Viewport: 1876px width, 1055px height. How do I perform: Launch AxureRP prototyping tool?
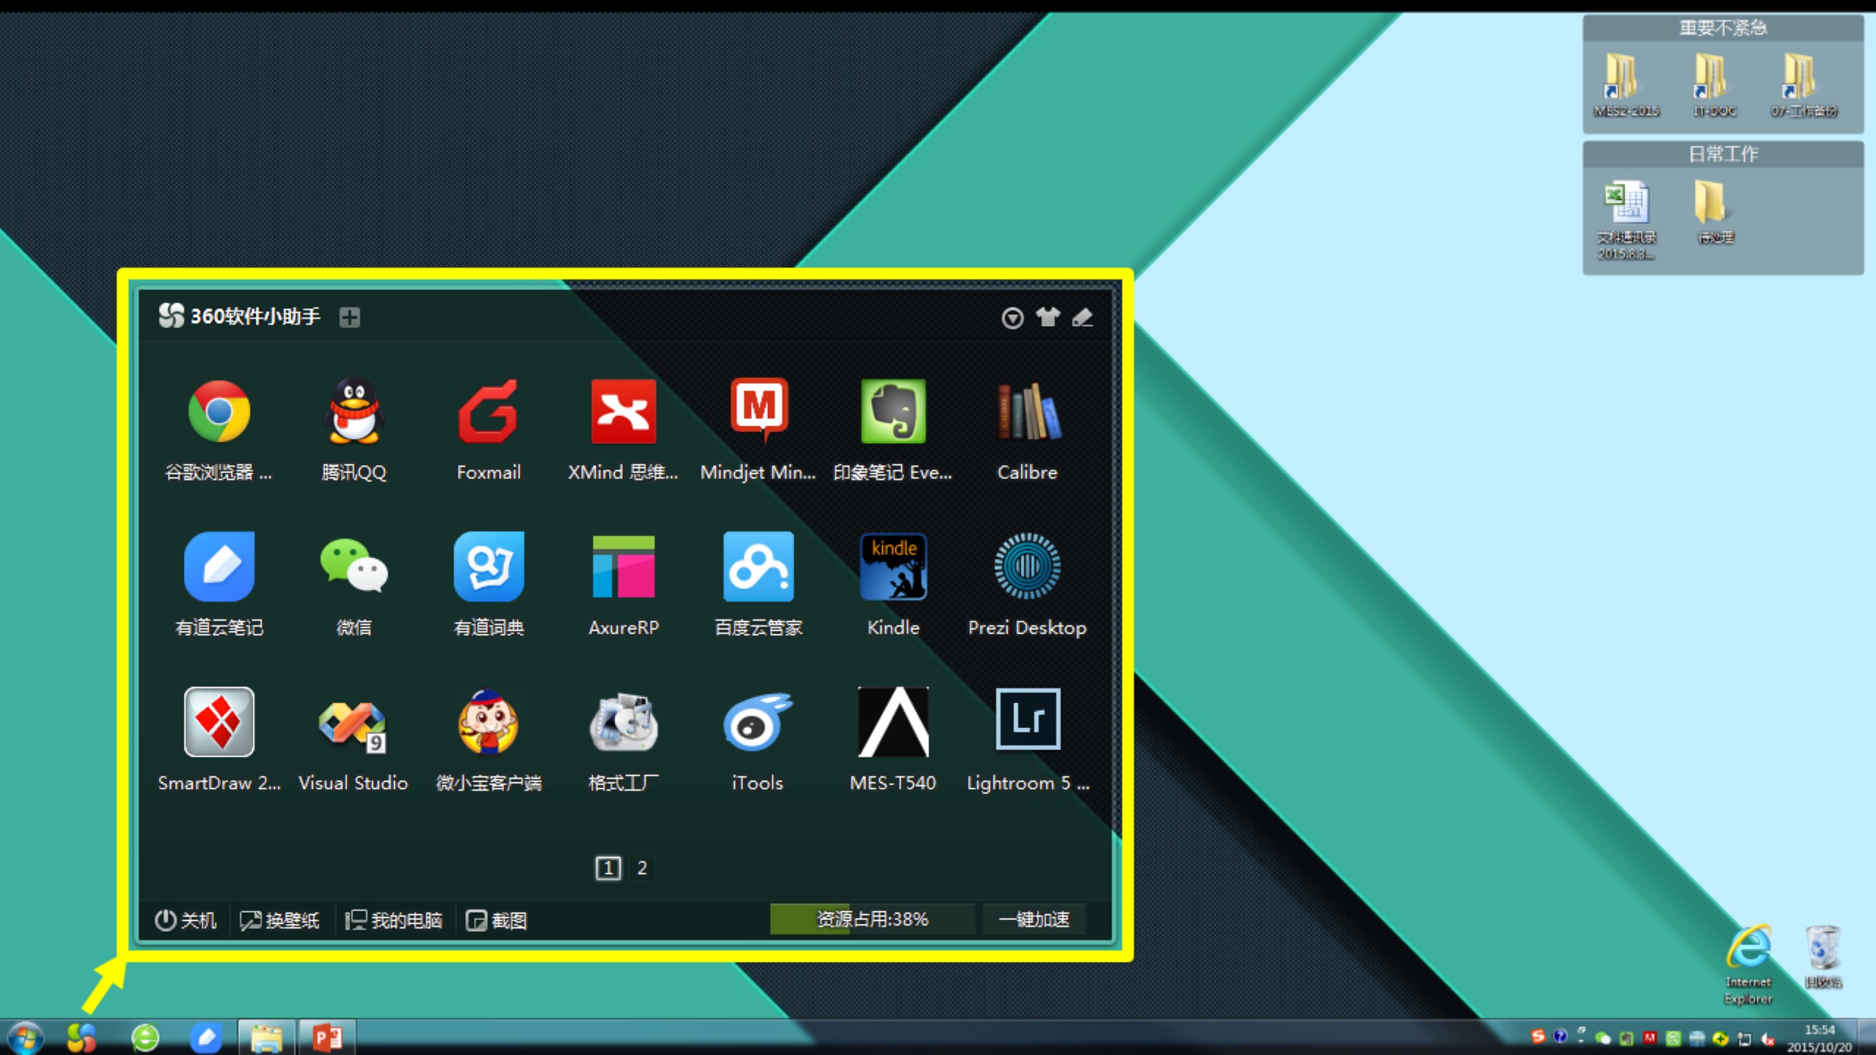tap(623, 566)
